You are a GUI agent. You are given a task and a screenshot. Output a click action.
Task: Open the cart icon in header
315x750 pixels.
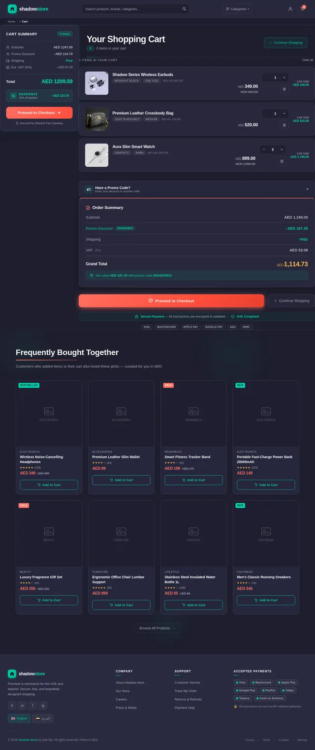[x=302, y=9]
